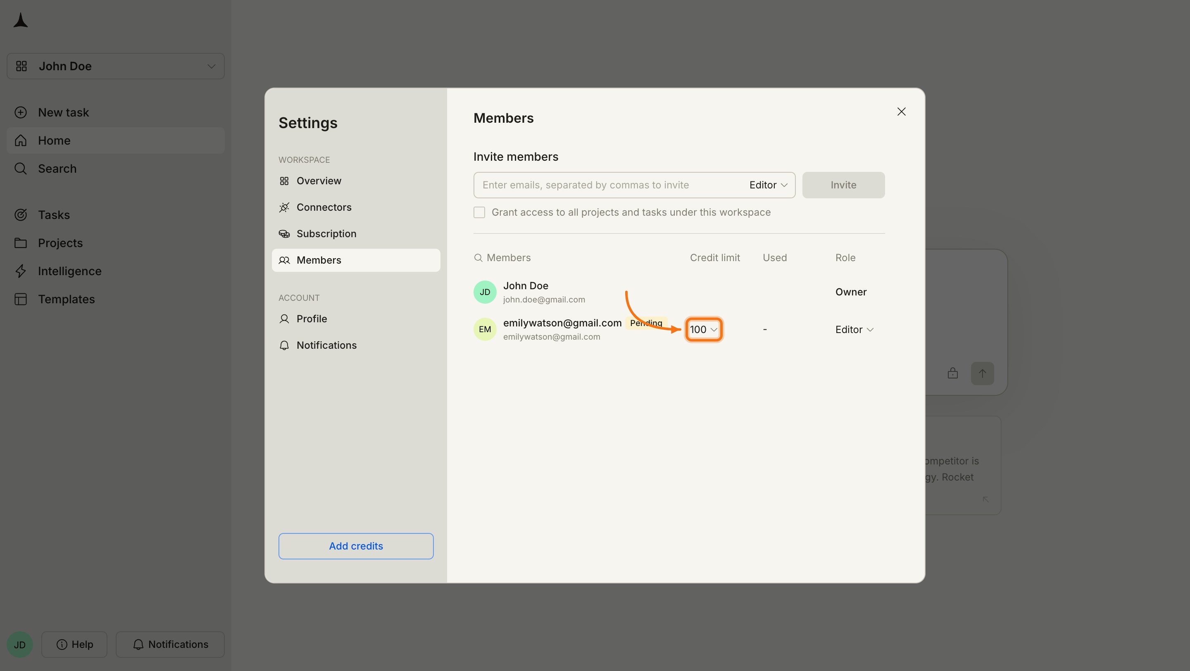Click the app logo in the top-left corner

(x=21, y=20)
